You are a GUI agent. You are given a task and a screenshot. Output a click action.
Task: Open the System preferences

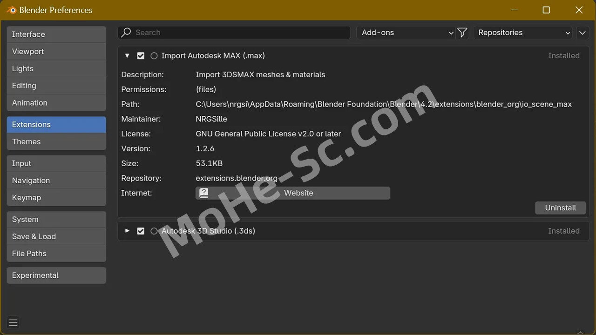coord(56,220)
